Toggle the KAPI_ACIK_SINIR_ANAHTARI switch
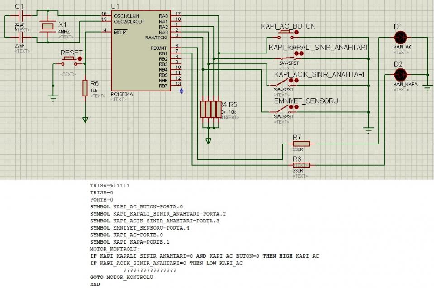 (x=283, y=83)
